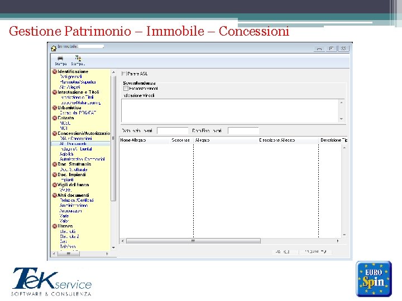Viewport: 402px width, 301px height.
Task: Select NCEU under Catasto
Action: click(65, 123)
